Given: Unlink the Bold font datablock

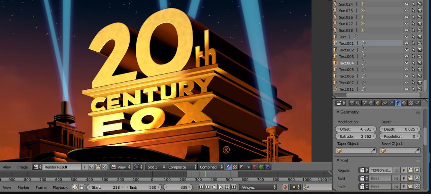Looking at the screenshot, I should pos(417,179).
